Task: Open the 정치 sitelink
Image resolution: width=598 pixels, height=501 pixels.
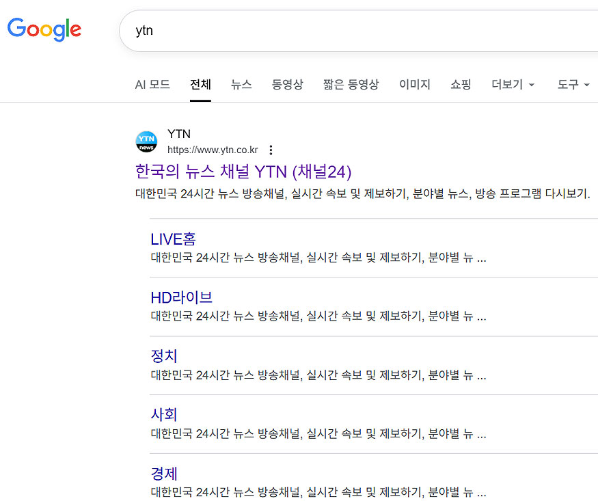Action: (163, 356)
